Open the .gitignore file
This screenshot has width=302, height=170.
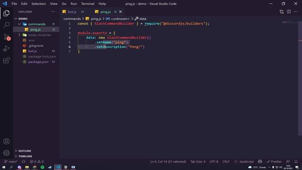point(36,46)
